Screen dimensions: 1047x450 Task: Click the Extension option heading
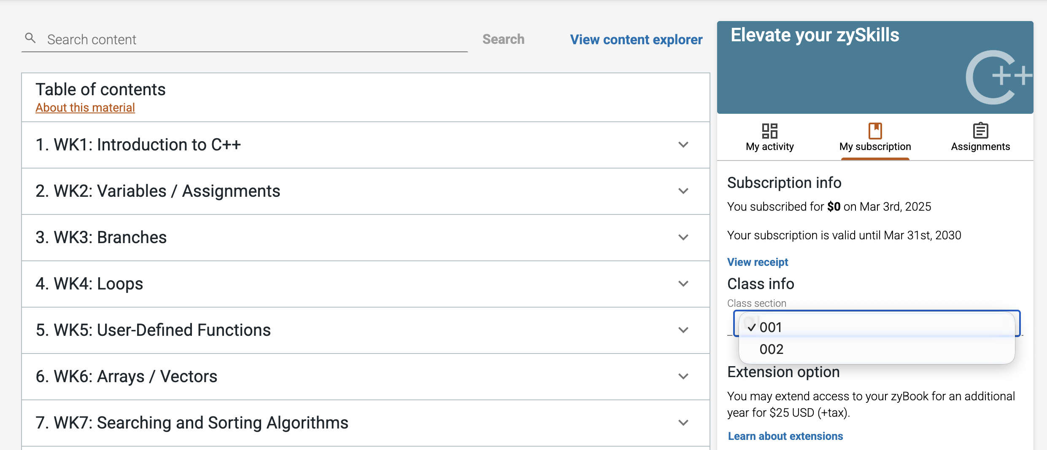coord(783,372)
